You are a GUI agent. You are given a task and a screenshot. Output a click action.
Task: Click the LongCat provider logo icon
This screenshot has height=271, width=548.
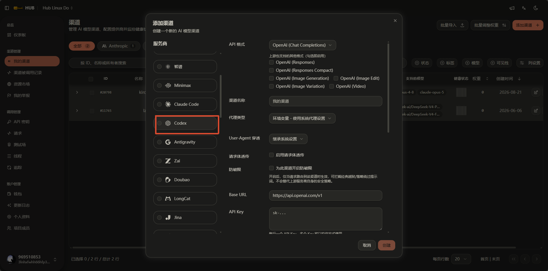click(168, 199)
